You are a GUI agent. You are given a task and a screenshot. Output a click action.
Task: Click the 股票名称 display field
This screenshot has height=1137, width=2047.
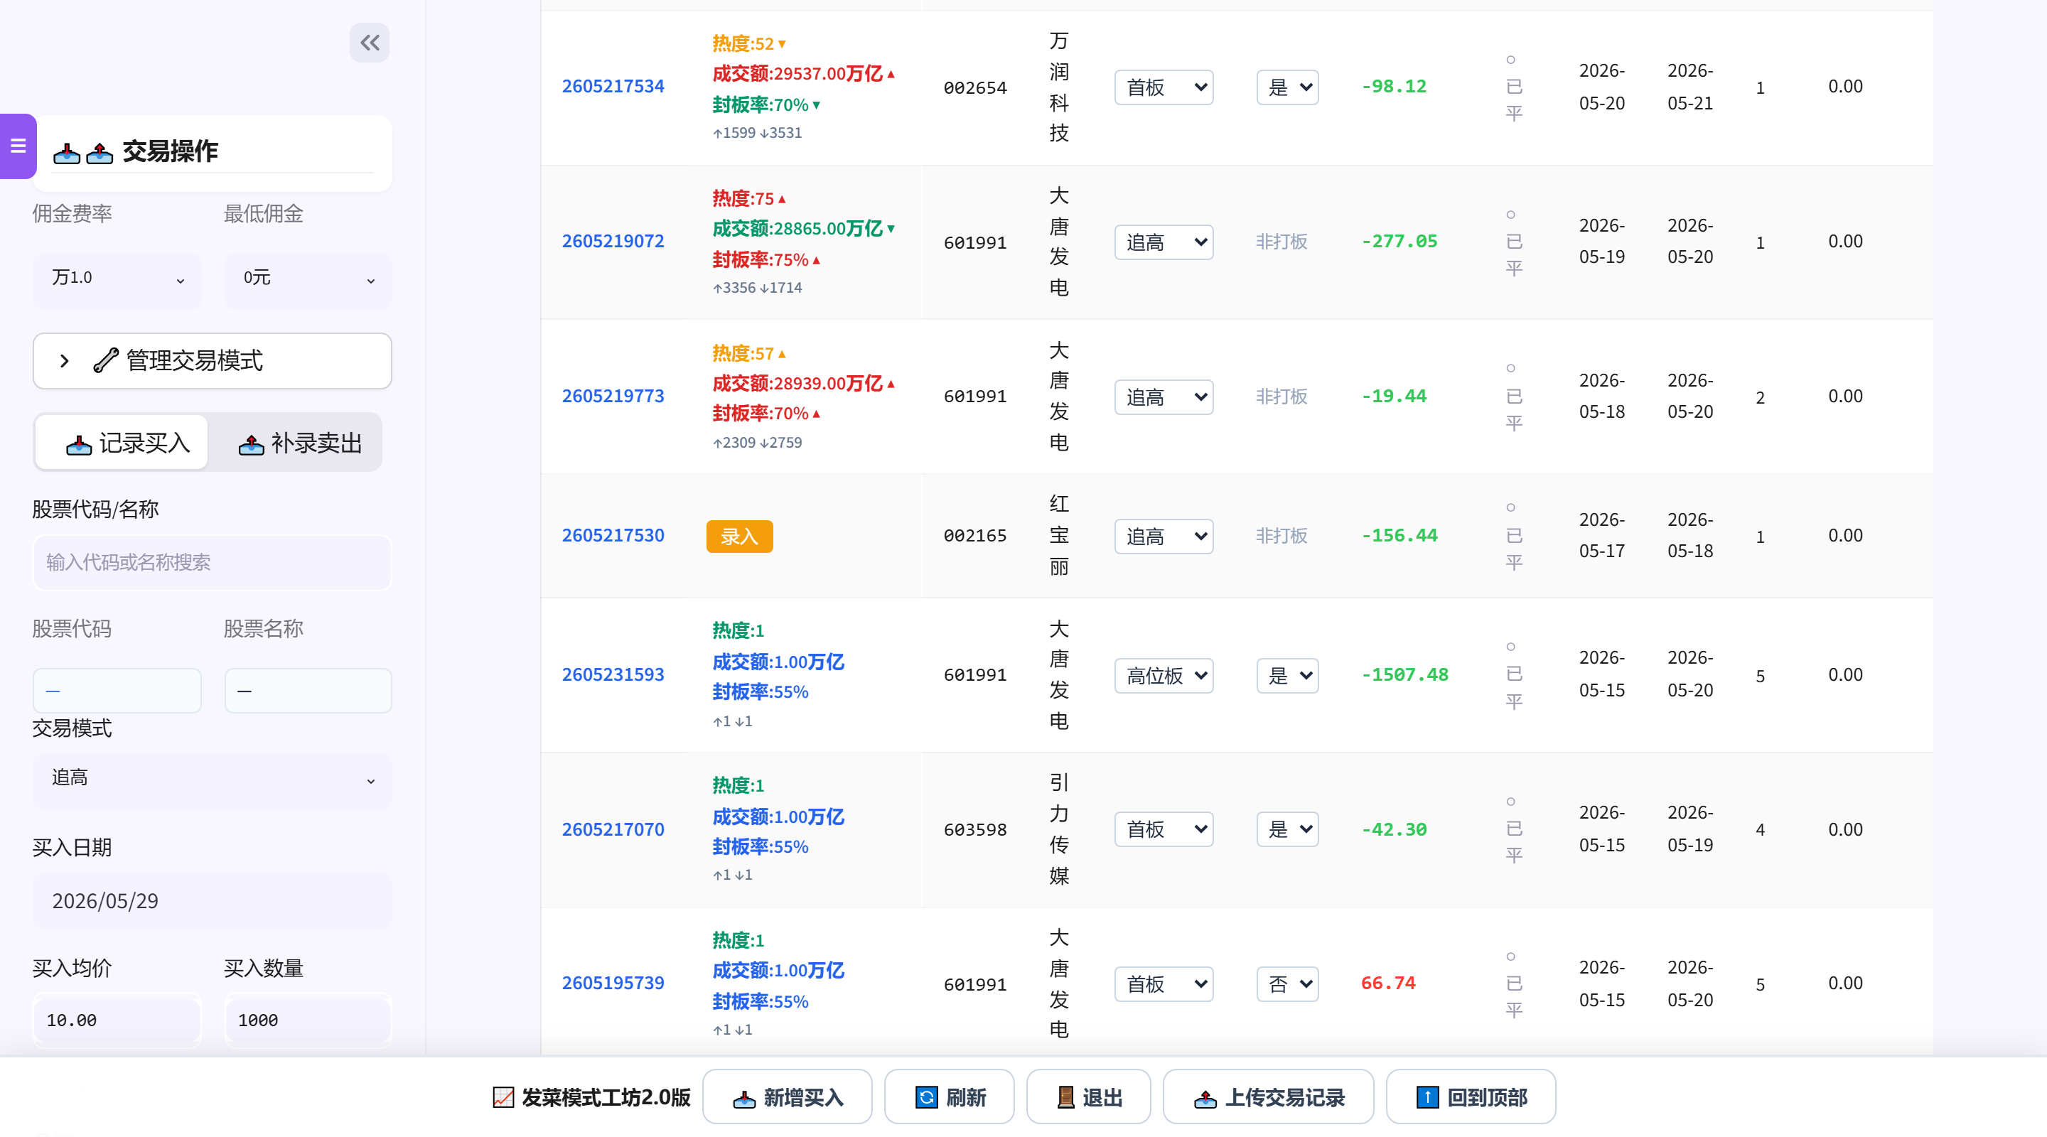308,691
